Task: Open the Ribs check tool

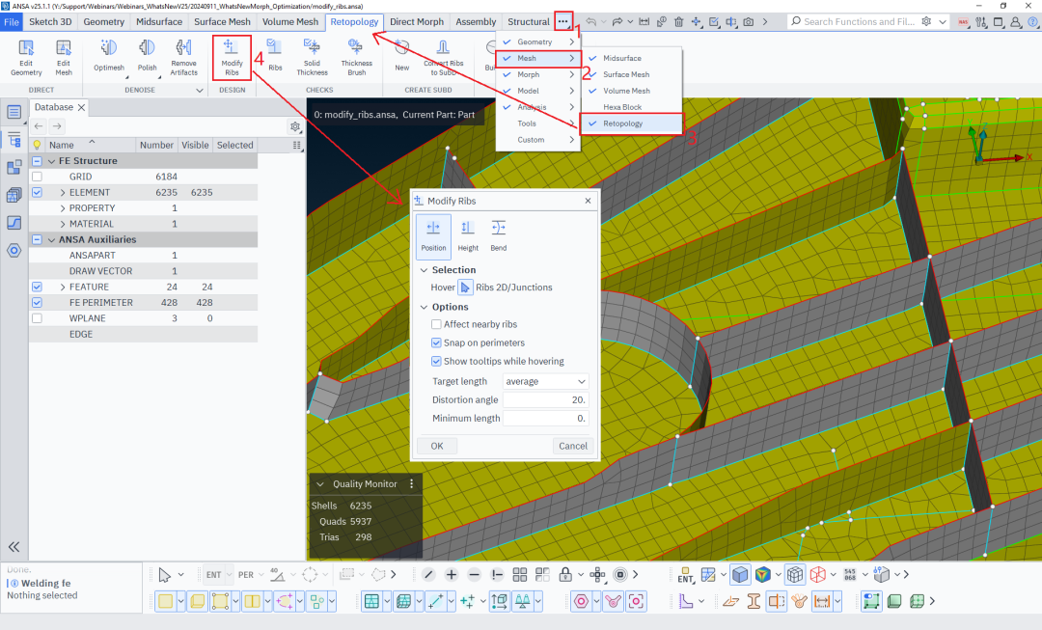Action: click(x=275, y=56)
